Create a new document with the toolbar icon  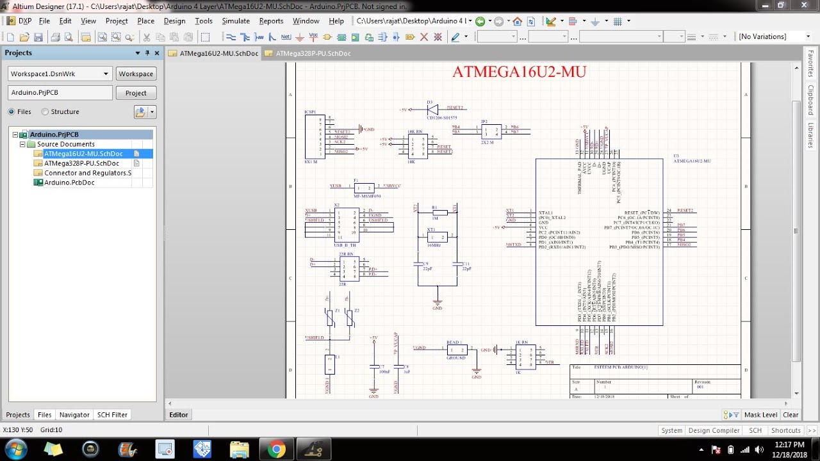pyautogui.click(x=10, y=37)
